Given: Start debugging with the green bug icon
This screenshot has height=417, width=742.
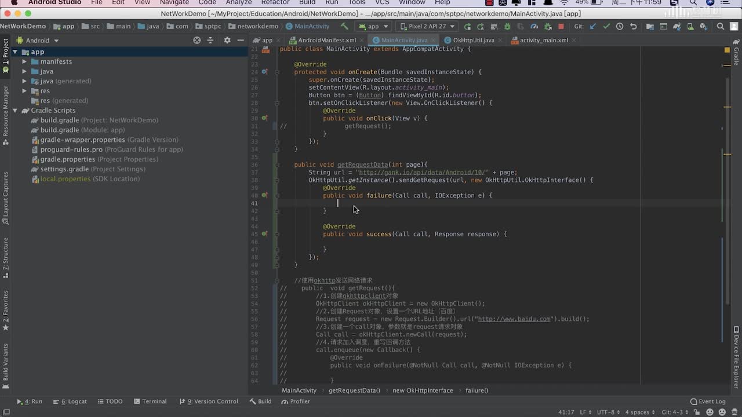Looking at the screenshot, I should [x=507, y=26].
